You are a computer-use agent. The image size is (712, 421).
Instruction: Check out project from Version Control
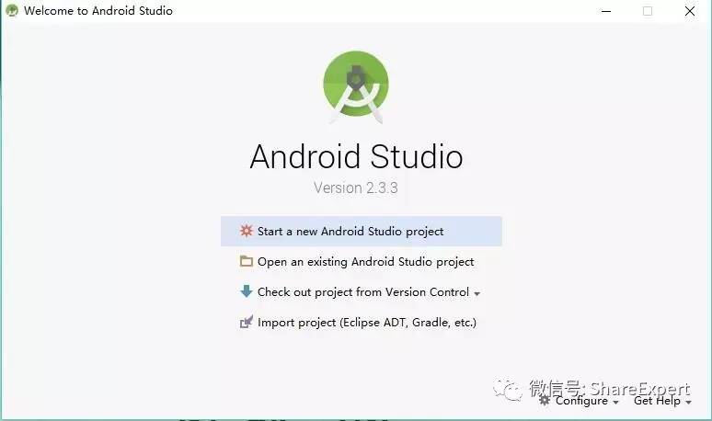(362, 292)
